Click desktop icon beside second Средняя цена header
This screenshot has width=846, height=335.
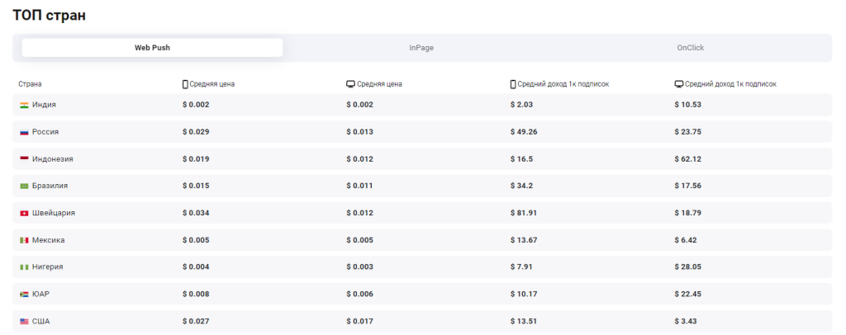pyautogui.click(x=350, y=84)
